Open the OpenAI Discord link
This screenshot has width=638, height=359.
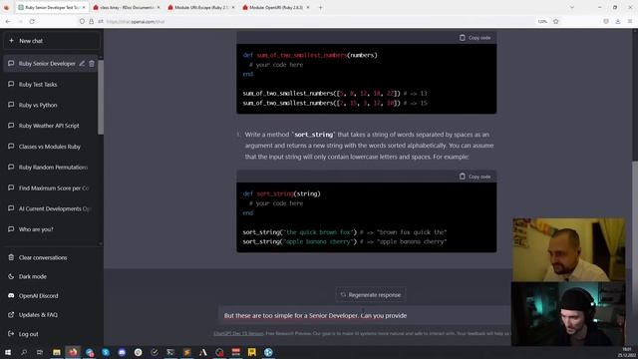point(51,296)
